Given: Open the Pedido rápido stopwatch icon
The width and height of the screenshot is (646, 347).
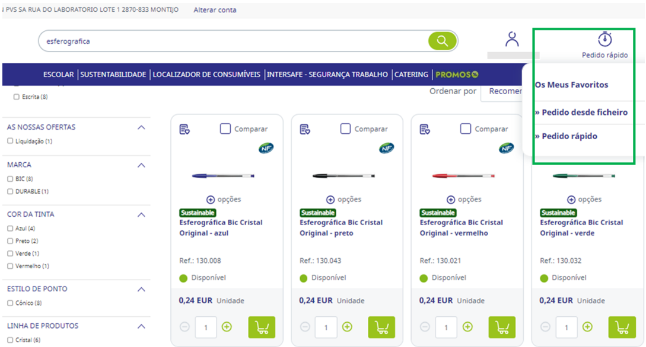Looking at the screenshot, I should click(x=605, y=40).
